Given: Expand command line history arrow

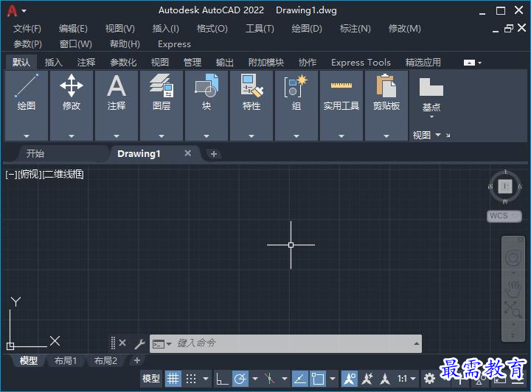Looking at the screenshot, I should pyautogui.click(x=416, y=343).
